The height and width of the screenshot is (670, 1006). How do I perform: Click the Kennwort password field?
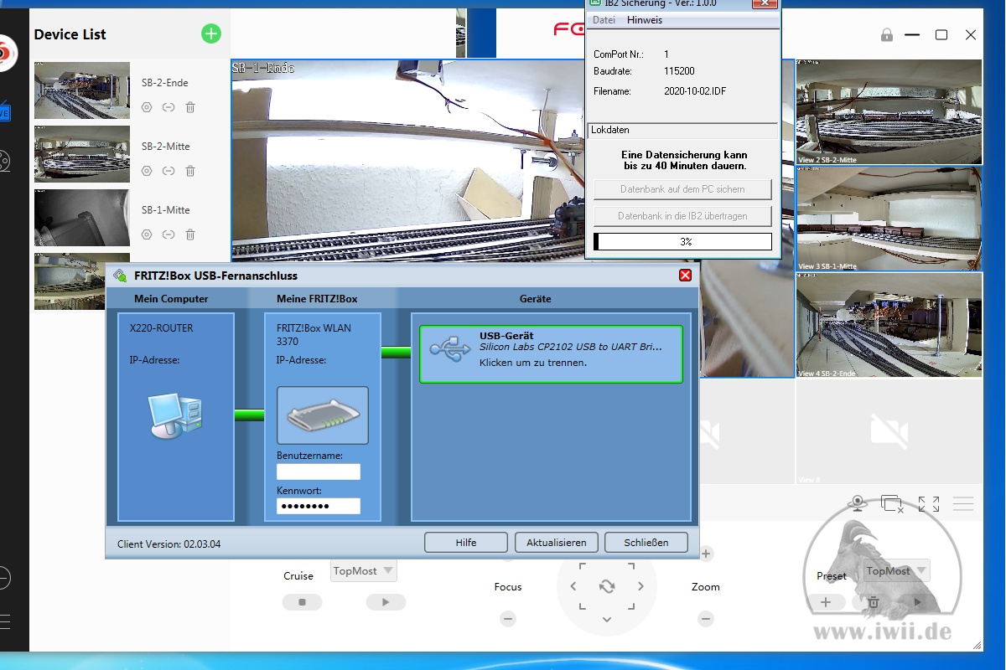(x=319, y=507)
